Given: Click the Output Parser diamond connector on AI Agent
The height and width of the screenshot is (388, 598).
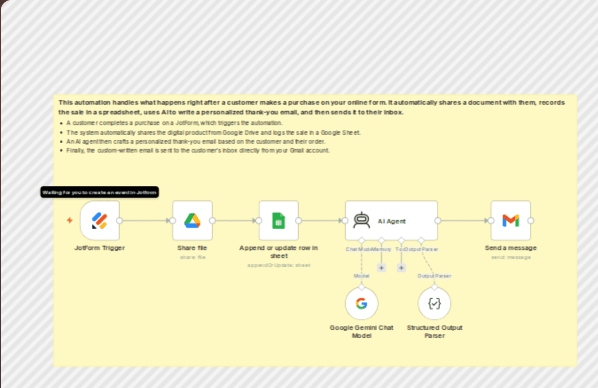Looking at the screenshot, I should (421, 240).
